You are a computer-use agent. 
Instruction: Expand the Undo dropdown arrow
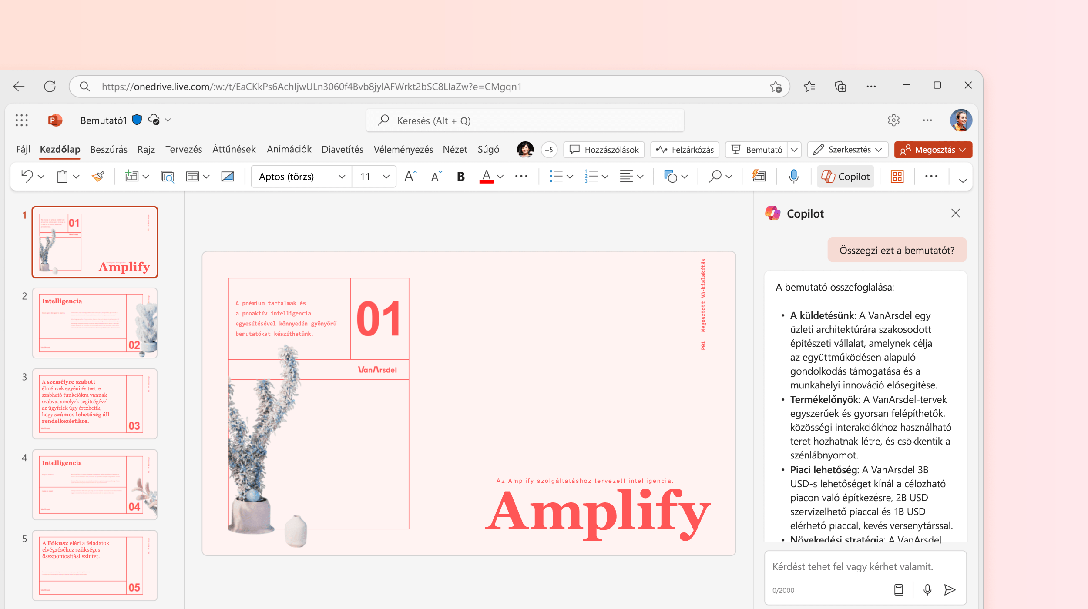pyautogui.click(x=41, y=177)
